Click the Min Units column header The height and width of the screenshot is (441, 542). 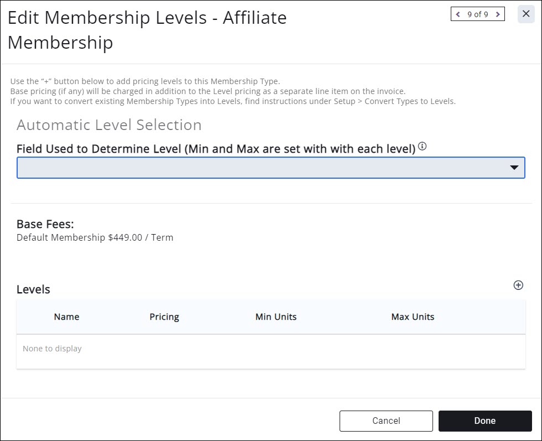tap(276, 317)
